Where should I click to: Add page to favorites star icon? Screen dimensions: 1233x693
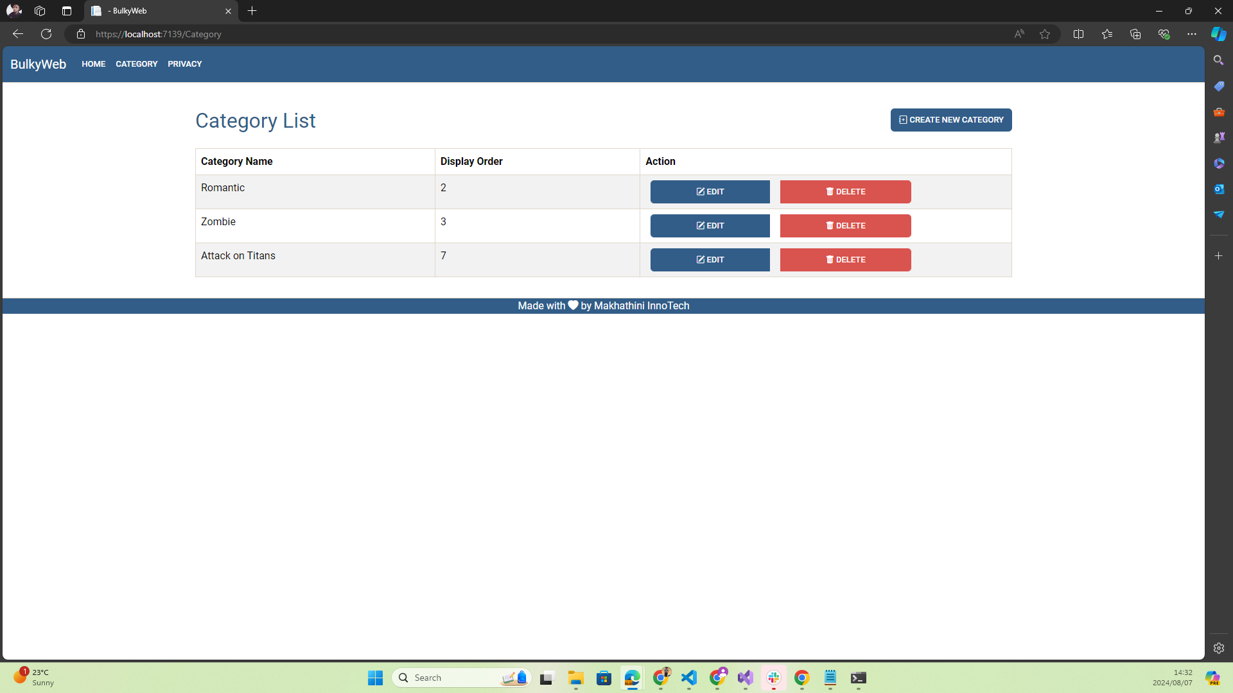(1045, 34)
